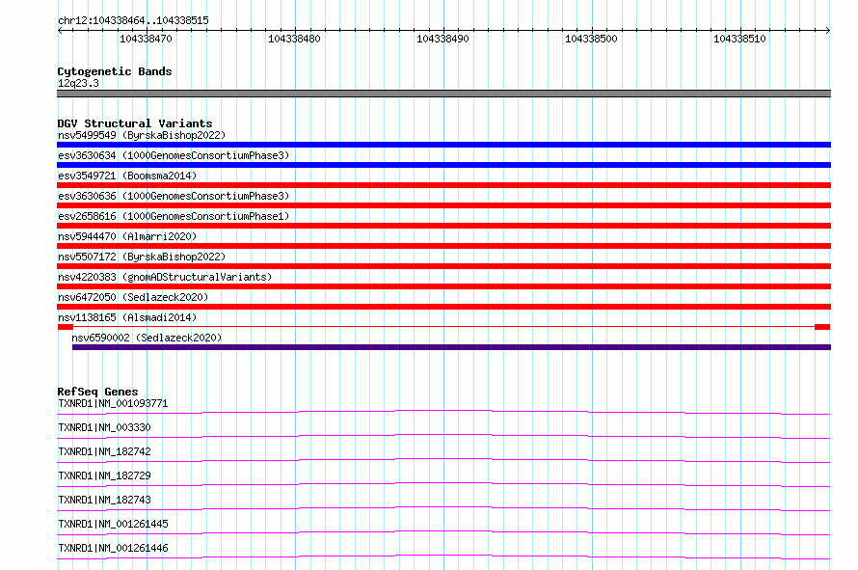Click the chr12:104338464..104338515 region label
The image size is (858, 570).
133,21
